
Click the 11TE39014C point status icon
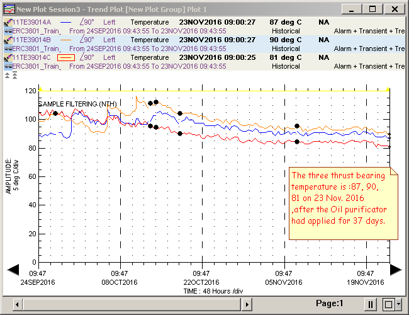[7, 57]
